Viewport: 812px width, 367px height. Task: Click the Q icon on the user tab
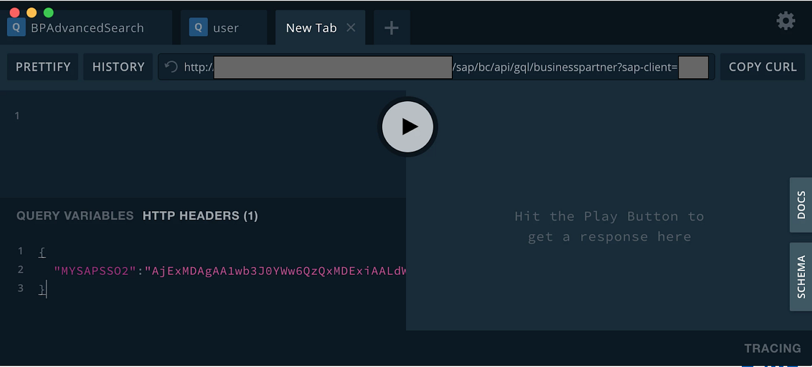click(198, 27)
